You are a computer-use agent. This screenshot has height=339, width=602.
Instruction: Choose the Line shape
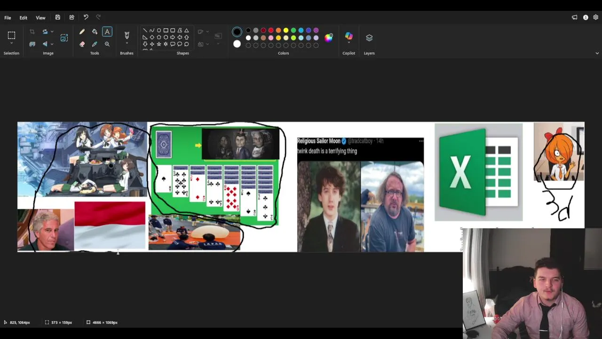(145, 30)
